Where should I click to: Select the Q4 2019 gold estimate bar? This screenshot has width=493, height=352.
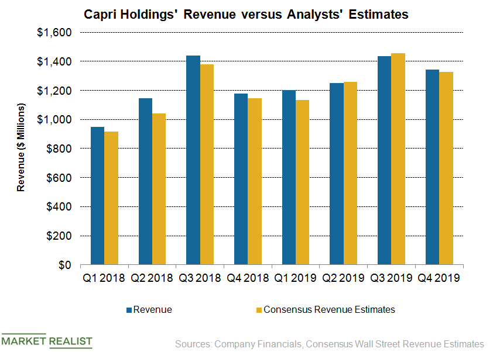[446, 168]
